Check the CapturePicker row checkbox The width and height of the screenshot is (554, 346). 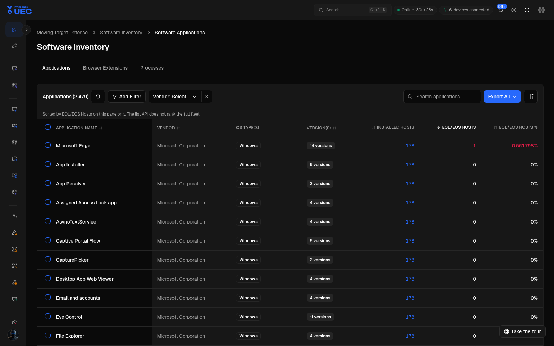48,259
